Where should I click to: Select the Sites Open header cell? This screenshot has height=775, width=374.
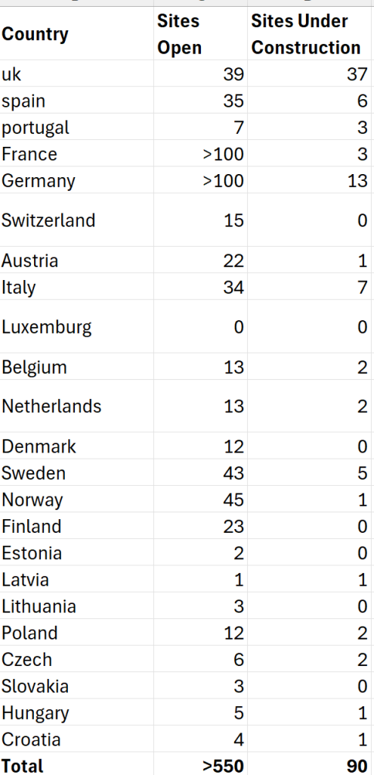(200, 34)
